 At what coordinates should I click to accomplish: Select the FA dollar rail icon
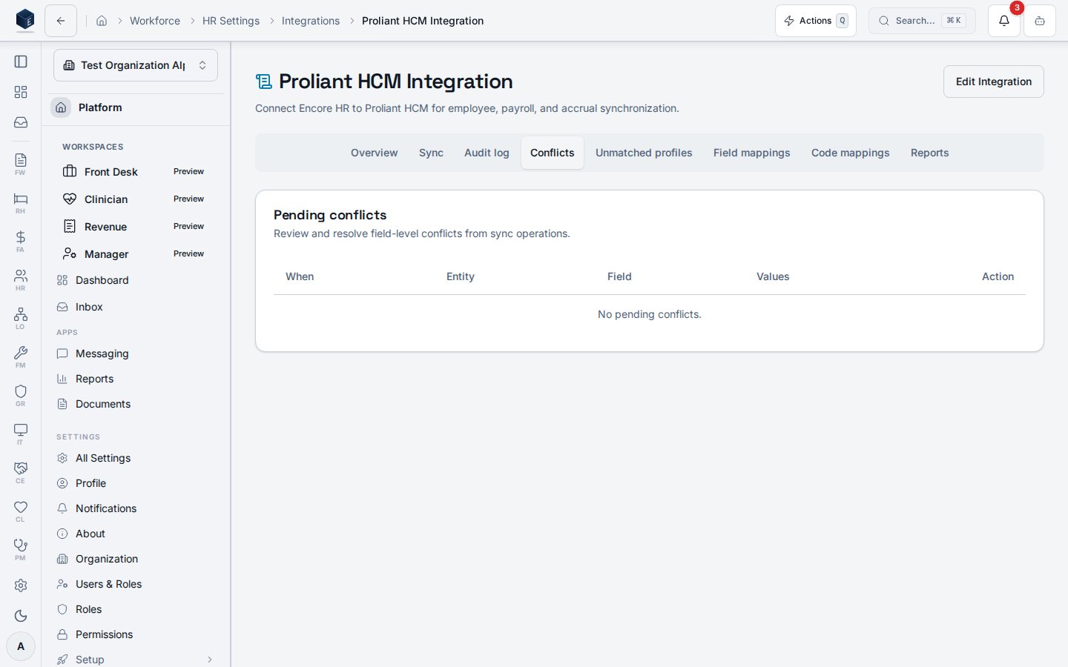(21, 241)
